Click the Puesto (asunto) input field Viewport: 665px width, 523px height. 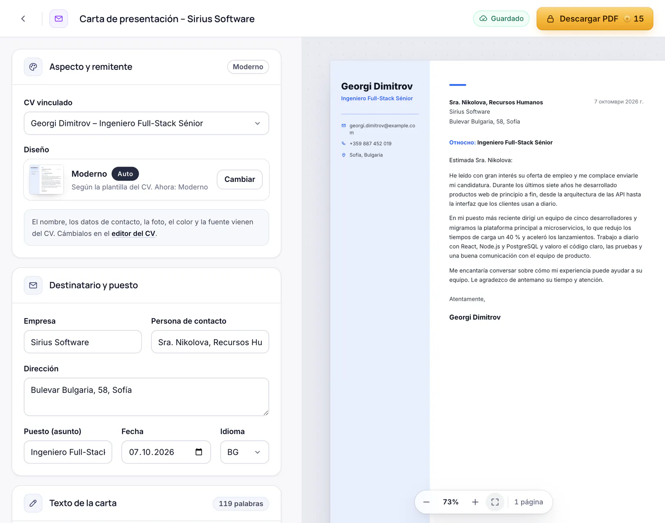tap(68, 452)
